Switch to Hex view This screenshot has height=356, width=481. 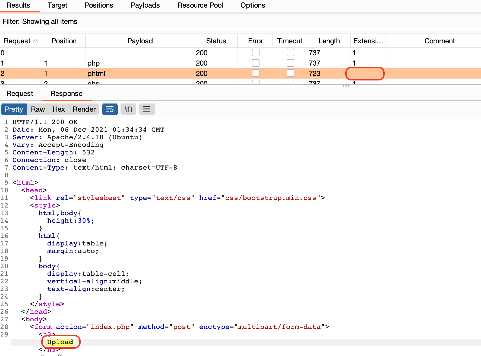click(59, 109)
